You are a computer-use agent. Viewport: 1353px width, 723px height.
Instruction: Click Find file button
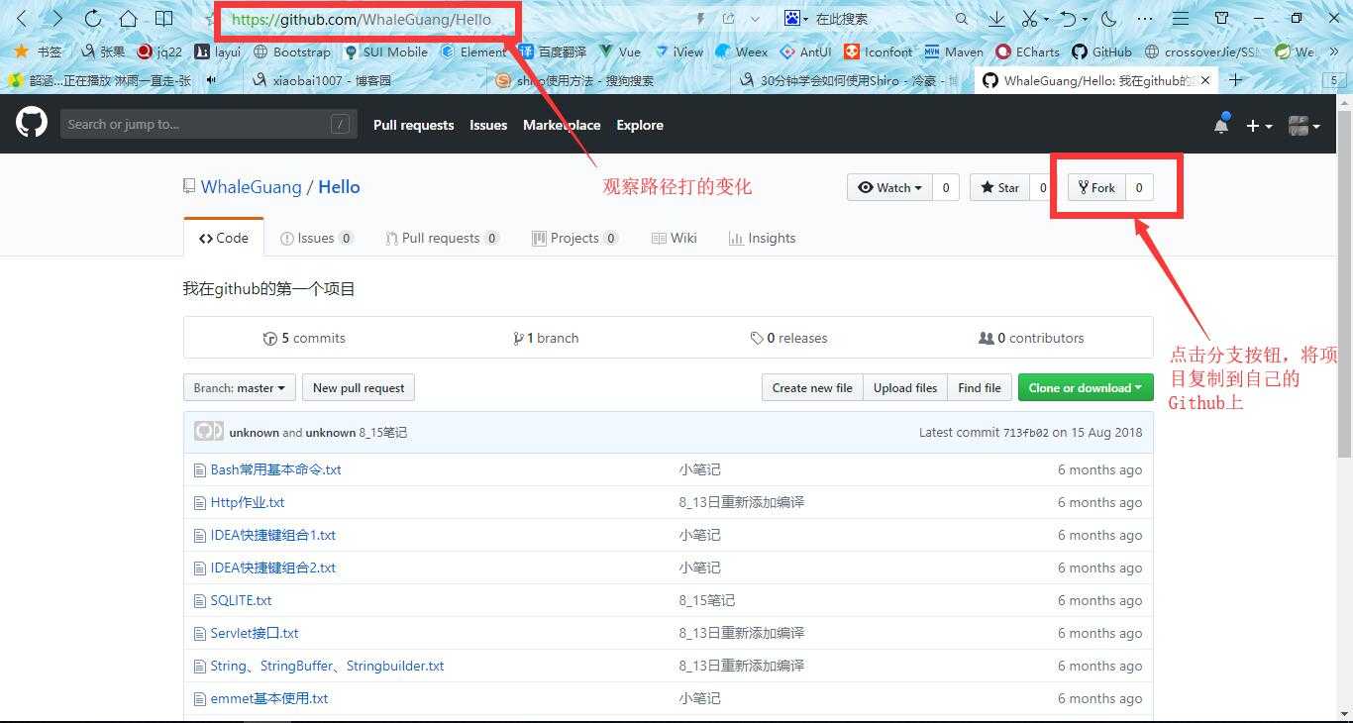click(980, 387)
